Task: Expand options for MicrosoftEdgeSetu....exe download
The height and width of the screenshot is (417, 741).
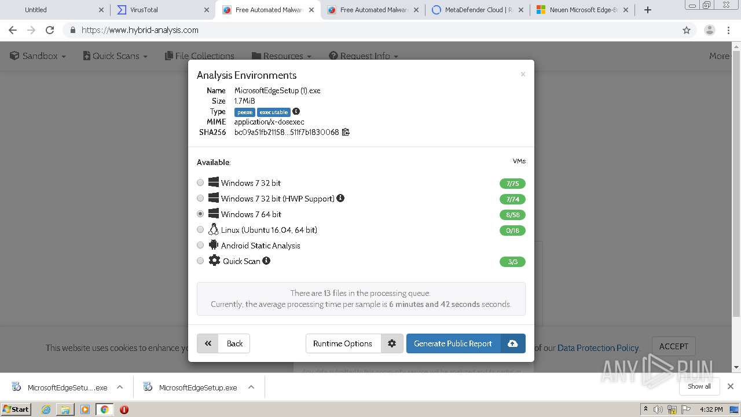Action: (x=120, y=387)
